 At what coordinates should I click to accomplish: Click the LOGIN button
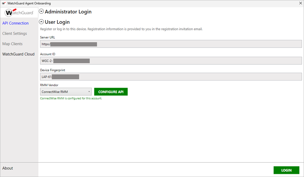coord(286,170)
